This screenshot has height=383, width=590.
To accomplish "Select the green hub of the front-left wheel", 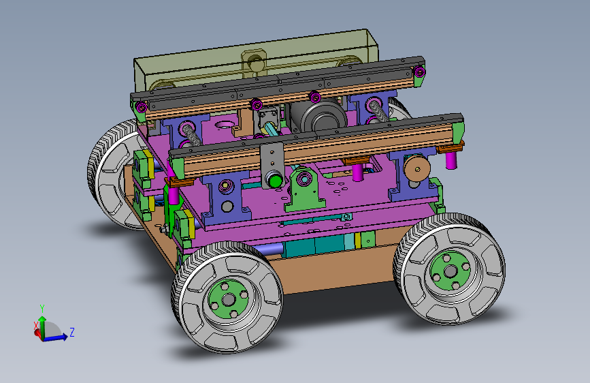I will pyautogui.click(x=229, y=300).
